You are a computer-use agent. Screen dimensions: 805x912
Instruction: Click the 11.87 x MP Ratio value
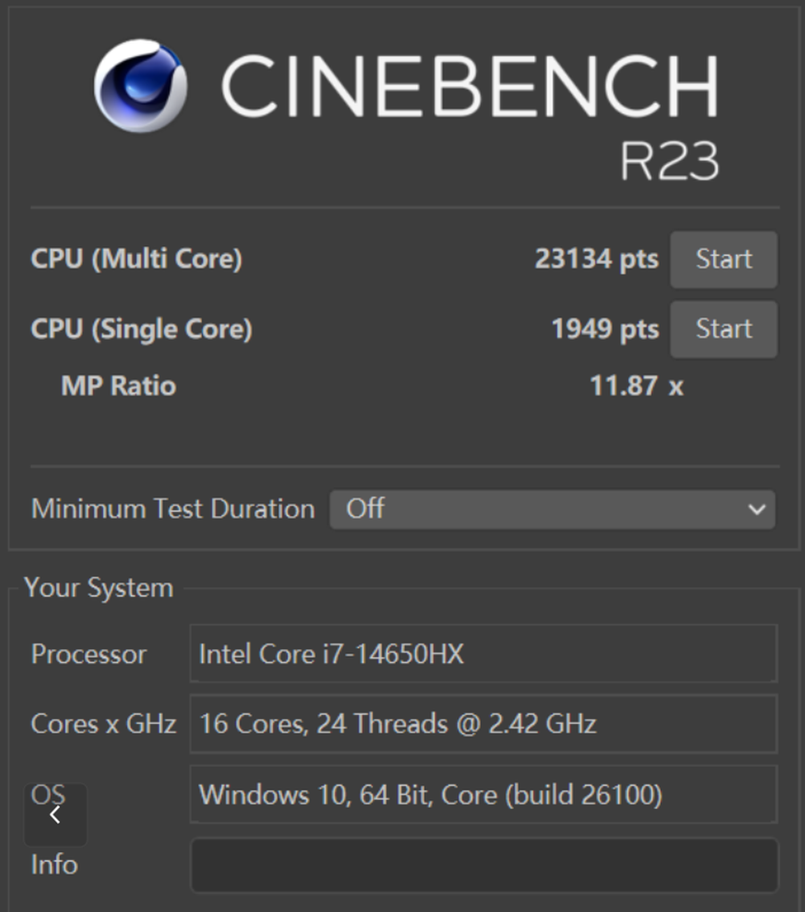point(636,387)
